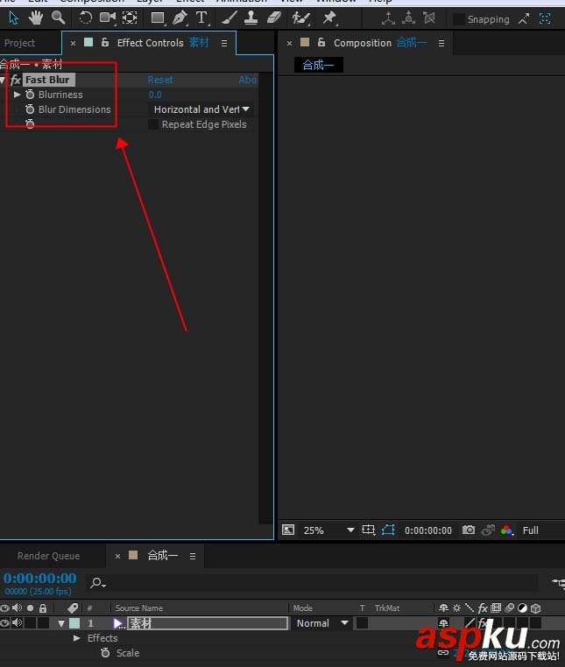Toggle solo switch for layer 1
This screenshot has height=667, width=565.
pyautogui.click(x=31, y=623)
